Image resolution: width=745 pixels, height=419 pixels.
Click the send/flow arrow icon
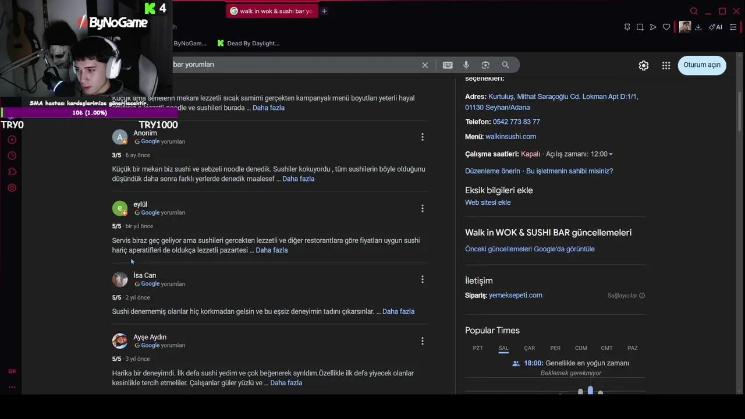point(653,27)
